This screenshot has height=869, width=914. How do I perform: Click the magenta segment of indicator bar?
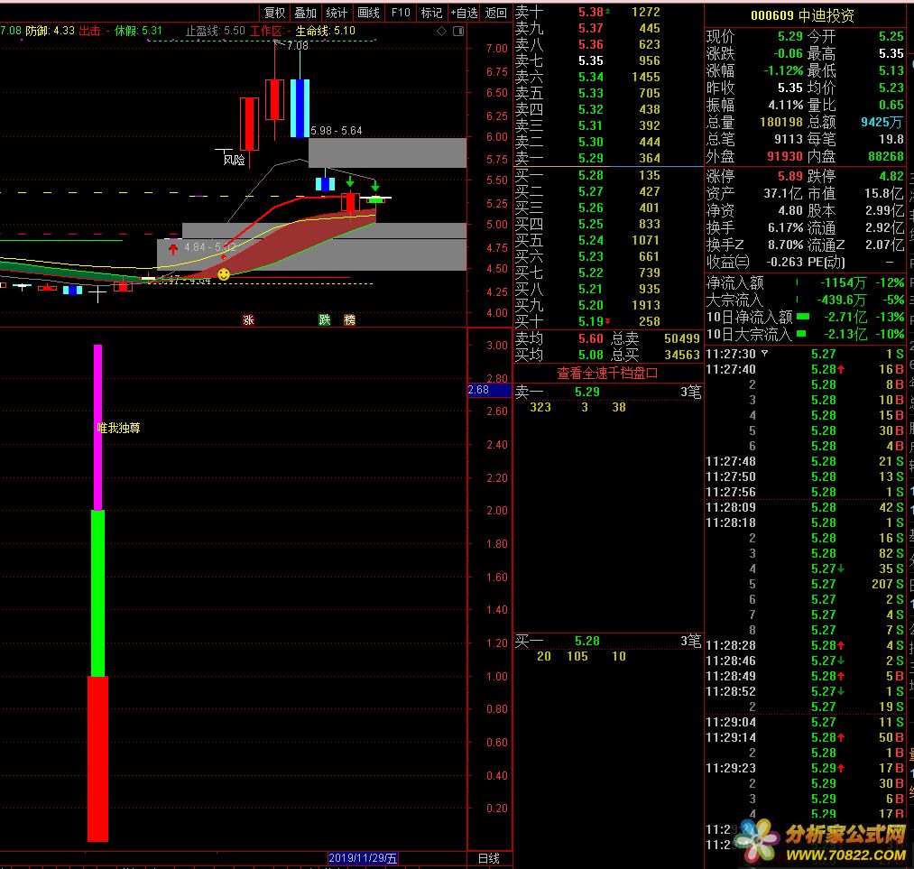(98, 427)
